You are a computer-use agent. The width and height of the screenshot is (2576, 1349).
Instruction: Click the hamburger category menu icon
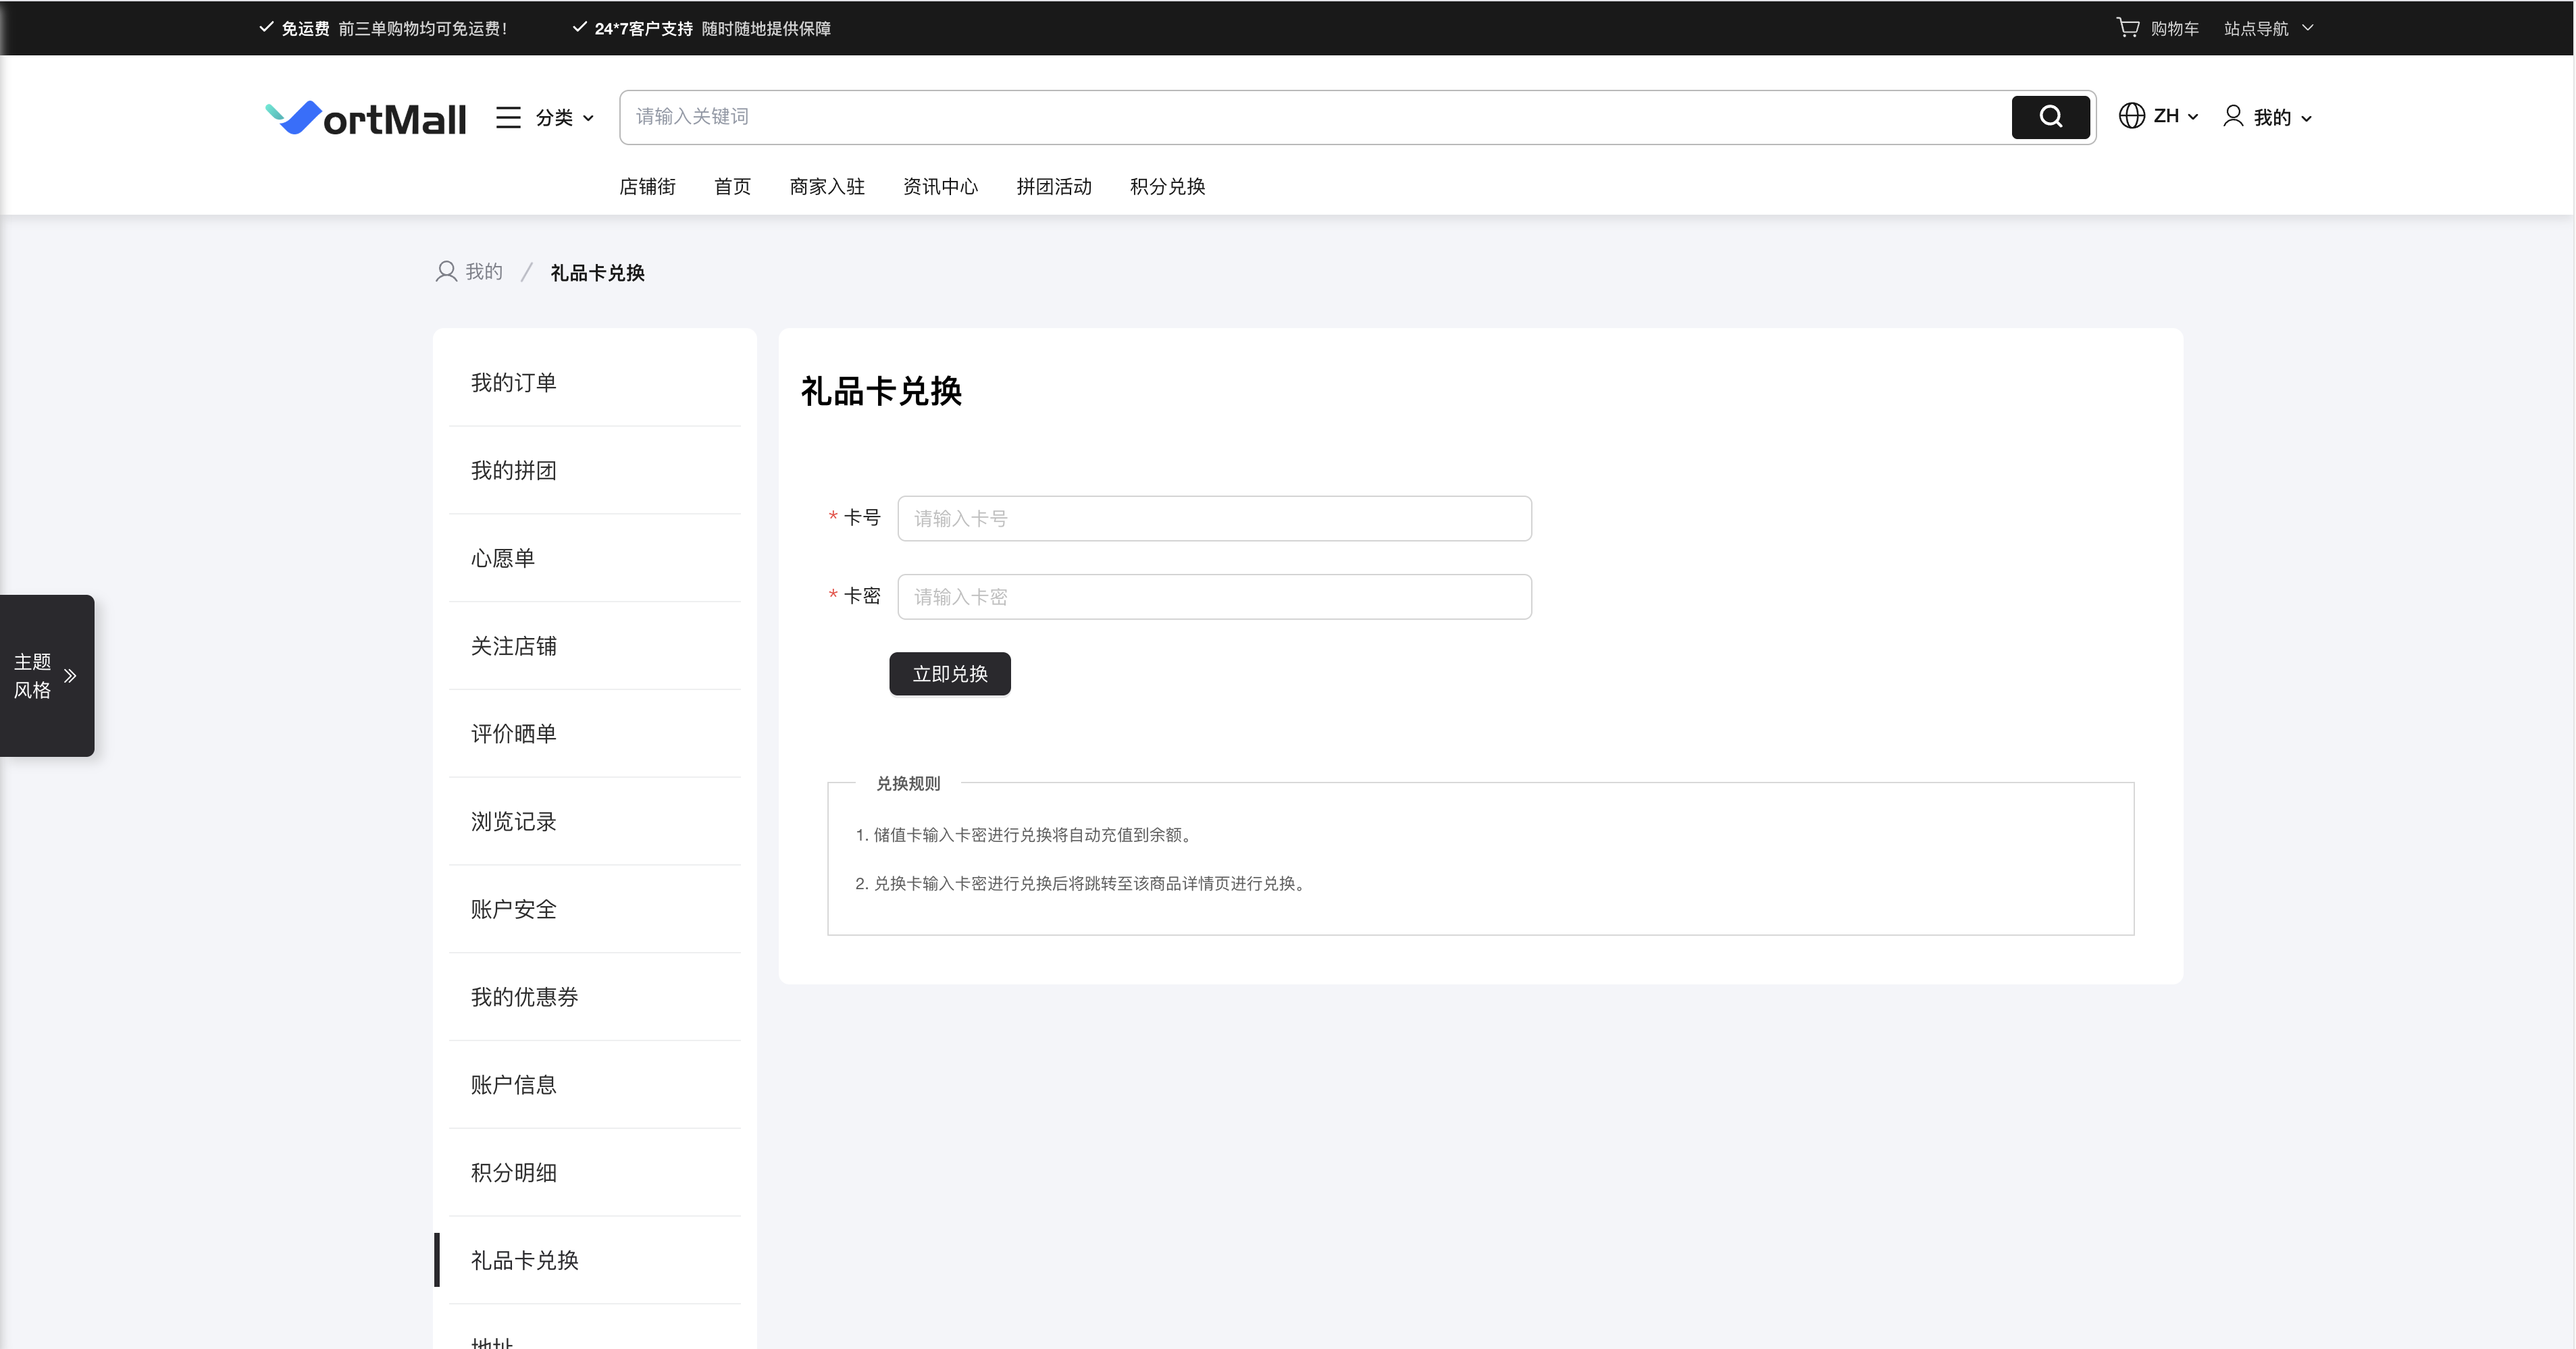click(508, 118)
